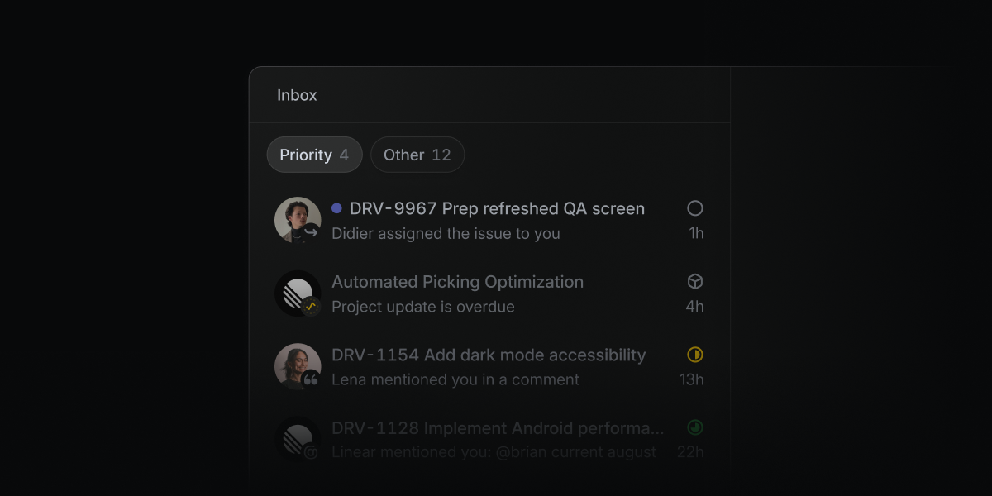Open DRV-1154 Add dark mode accessibility
Viewport: 992px width, 496px height.
pos(489,367)
